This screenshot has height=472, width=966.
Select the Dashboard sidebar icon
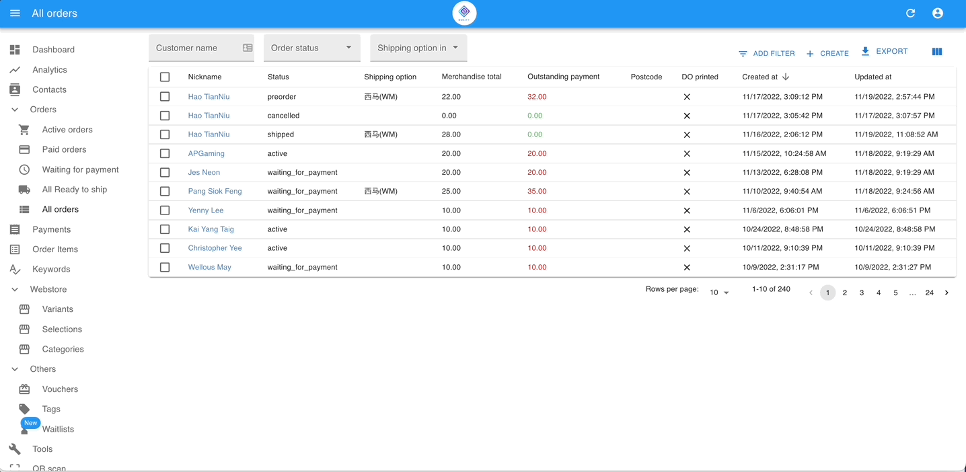tap(14, 49)
